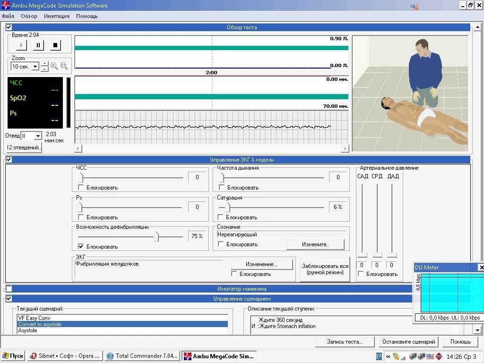Click ECG chart scroll left arrow
The height and width of the screenshot is (363, 484).
(78, 148)
